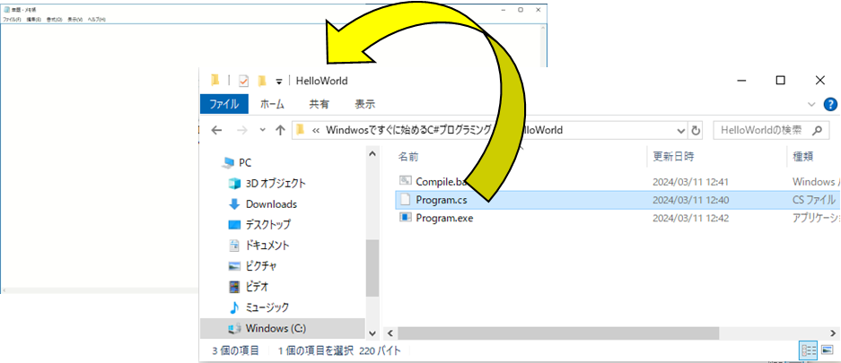Click navigation pane scroll up arrow
Image resolution: width=841 pixels, height=363 pixels.
(x=372, y=154)
